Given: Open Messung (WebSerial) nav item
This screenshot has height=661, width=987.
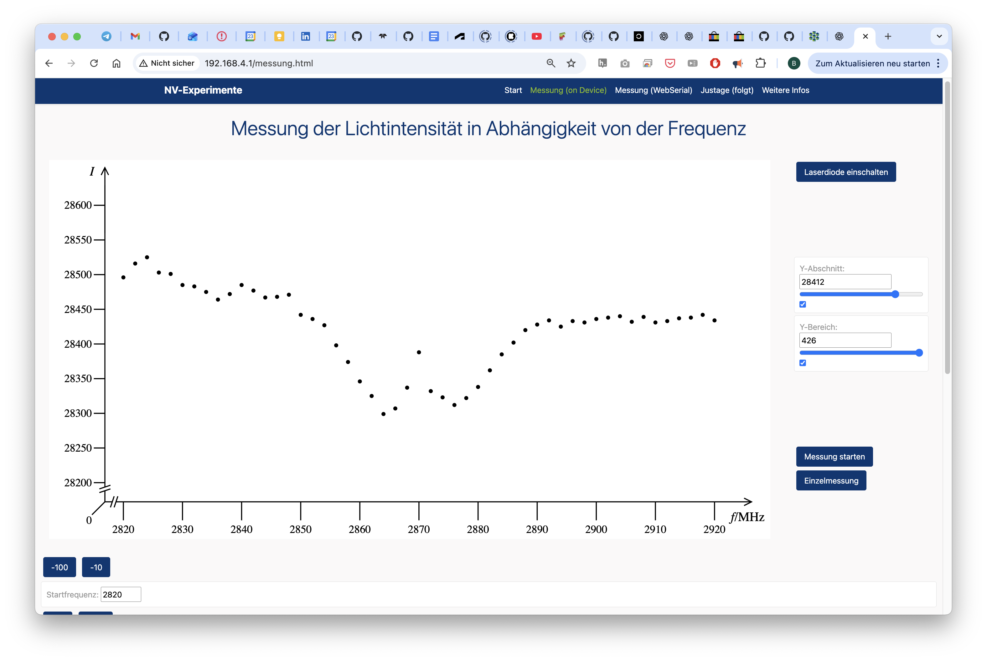Looking at the screenshot, I should point(654,90).
